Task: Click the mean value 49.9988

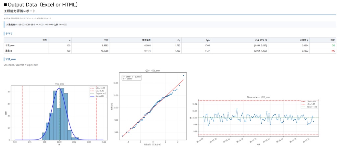Action: pyautogui.click(x=104, y=51)
